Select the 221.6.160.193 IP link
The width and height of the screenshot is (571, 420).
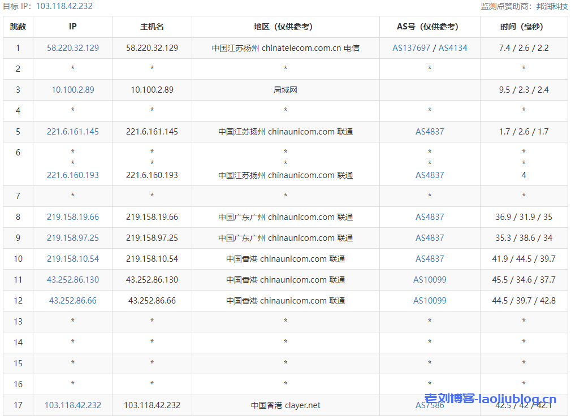[x=73, y=175]
